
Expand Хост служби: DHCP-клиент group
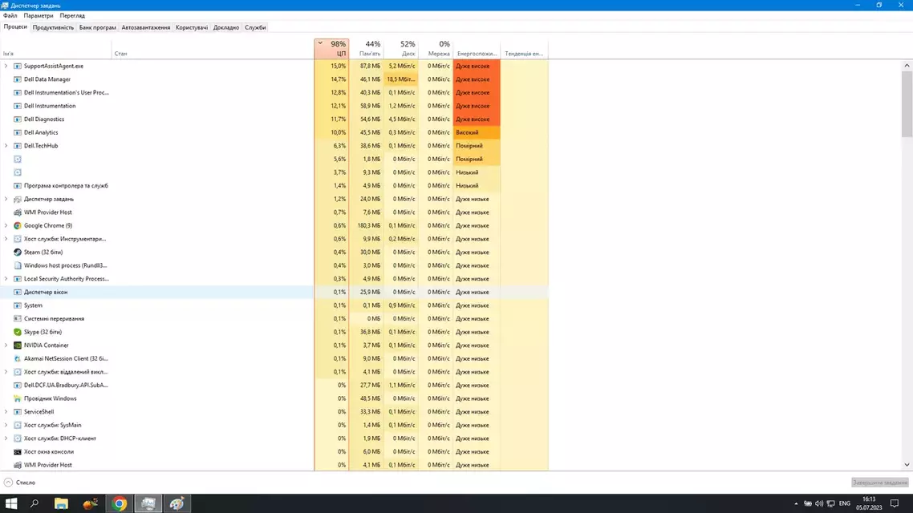tap(6, 438)
